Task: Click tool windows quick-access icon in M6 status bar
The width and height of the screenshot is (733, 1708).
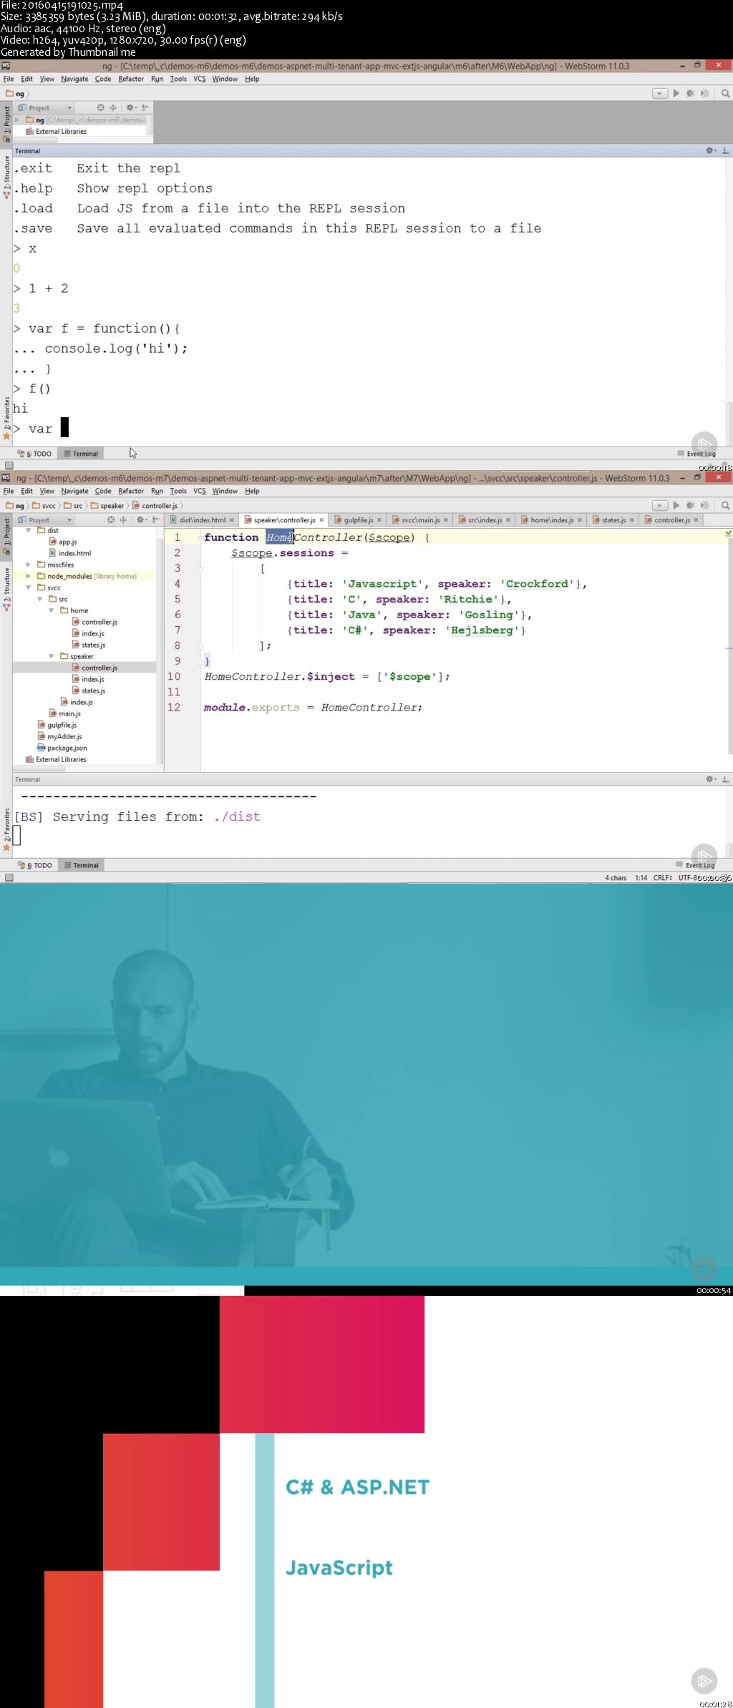Action: [x=9, y=465]
